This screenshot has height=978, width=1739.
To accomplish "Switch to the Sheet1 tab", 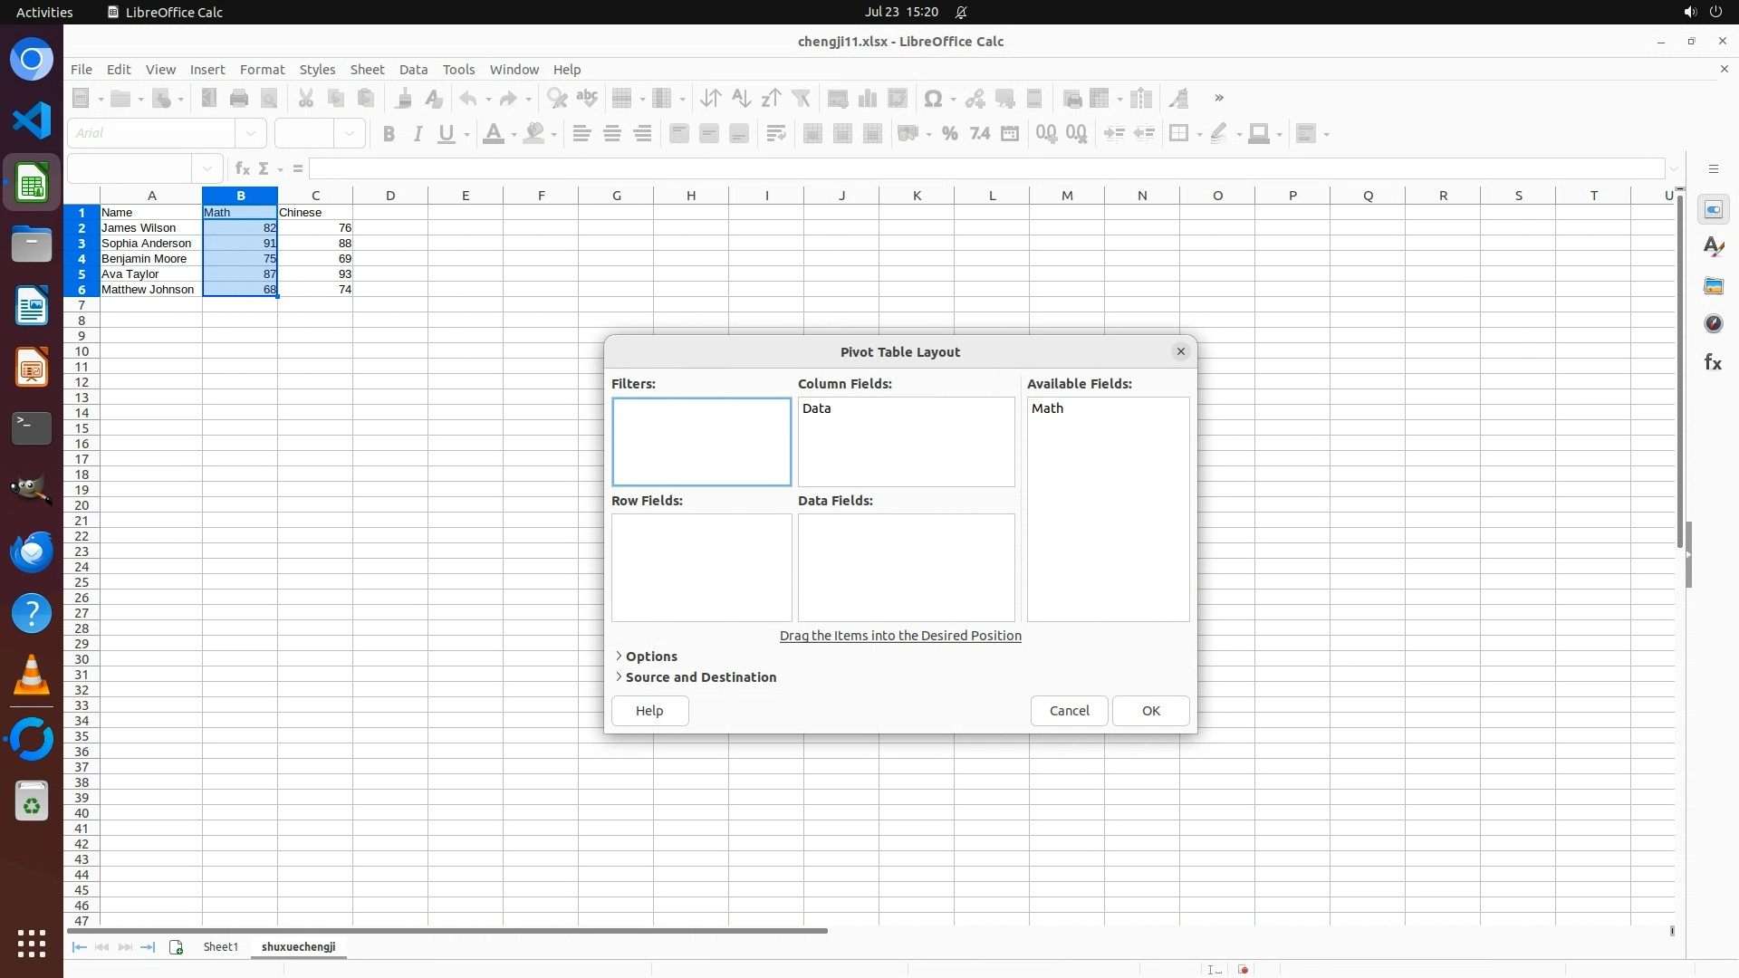I will (x=220, y=947).
